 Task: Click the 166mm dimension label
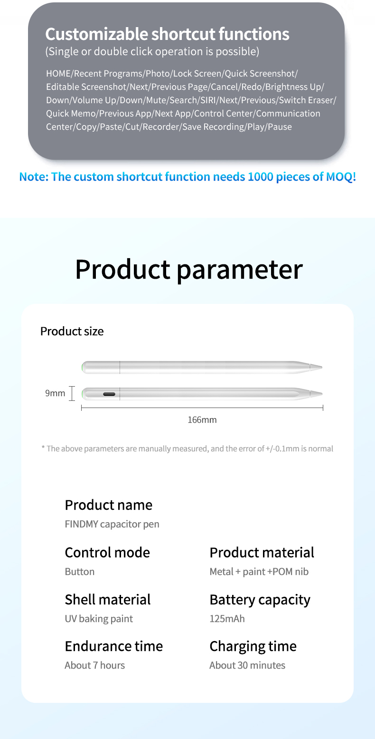tap(202, 420)
